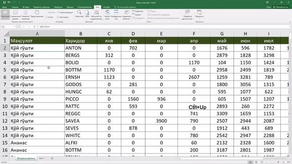Zoom to selection (Масштаб по выделенному)
This screenshot has height=164, width=292.
click(96, 15)
